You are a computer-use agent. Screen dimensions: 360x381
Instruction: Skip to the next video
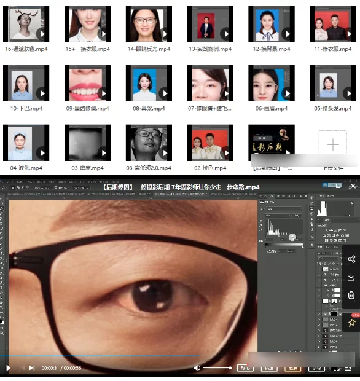32,368
